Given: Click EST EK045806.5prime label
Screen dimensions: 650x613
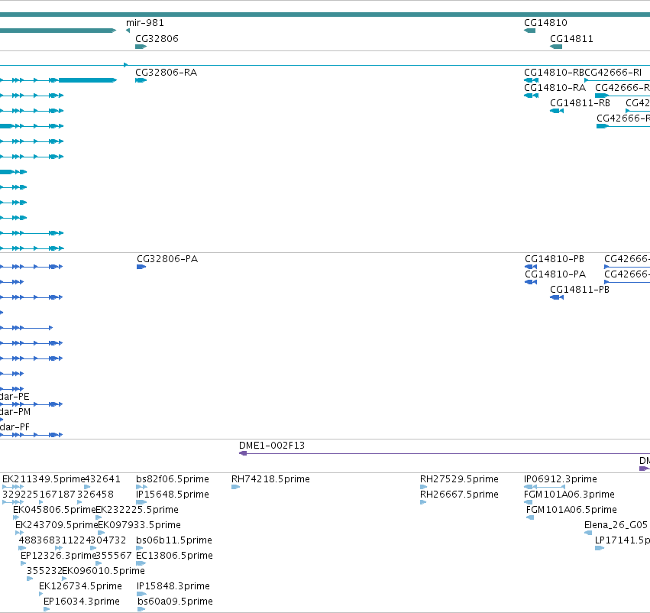Looking at the screenshot, I should [54, 510].
